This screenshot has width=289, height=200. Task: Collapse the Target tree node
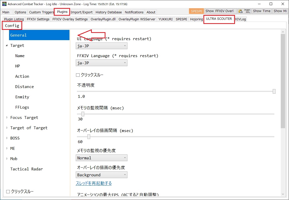pos(7,45)
